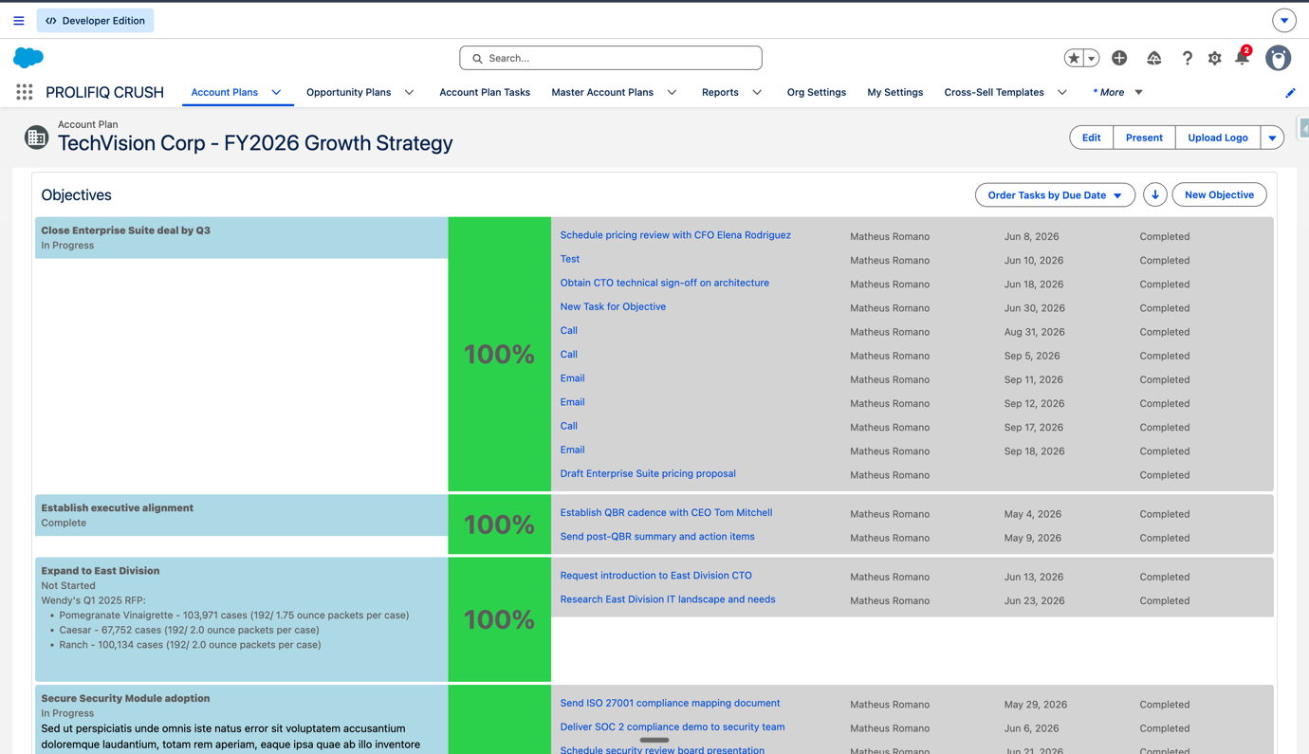Open Send ISO 27001 compliance mapping document
The width and height of the screenshot is (1309, 754).
tap(670, 703)
